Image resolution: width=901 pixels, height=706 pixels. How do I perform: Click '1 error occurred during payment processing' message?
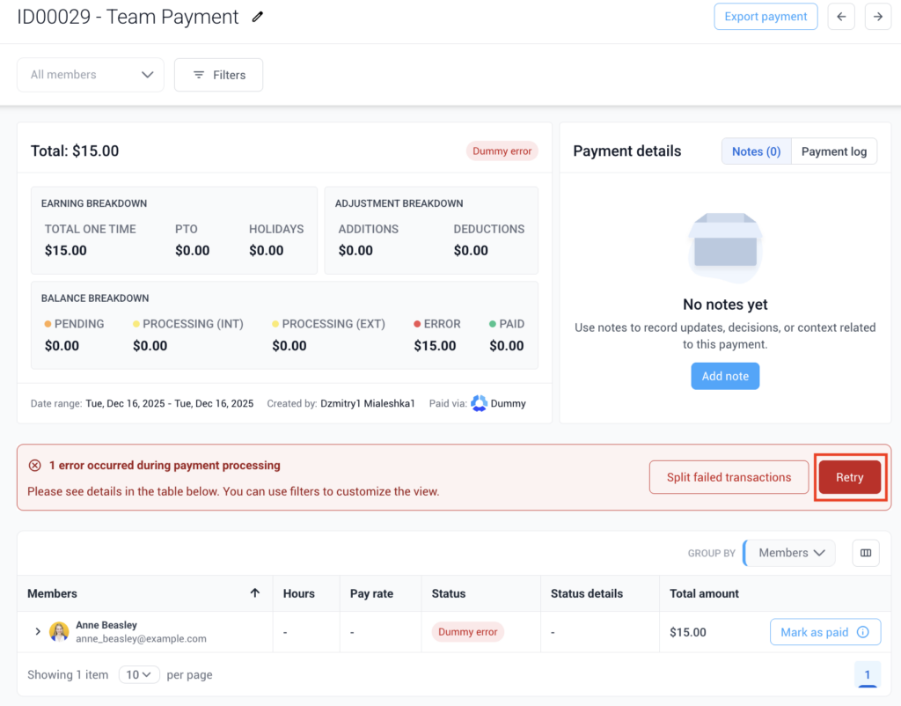pyautogui.click(x=165, y=465)
